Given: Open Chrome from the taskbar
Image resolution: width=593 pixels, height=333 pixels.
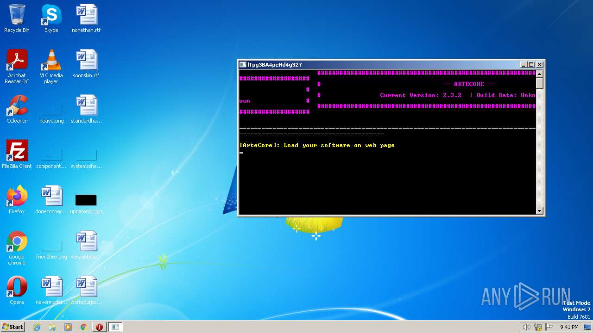Looking at the screenshot, I should pos(84,327).
